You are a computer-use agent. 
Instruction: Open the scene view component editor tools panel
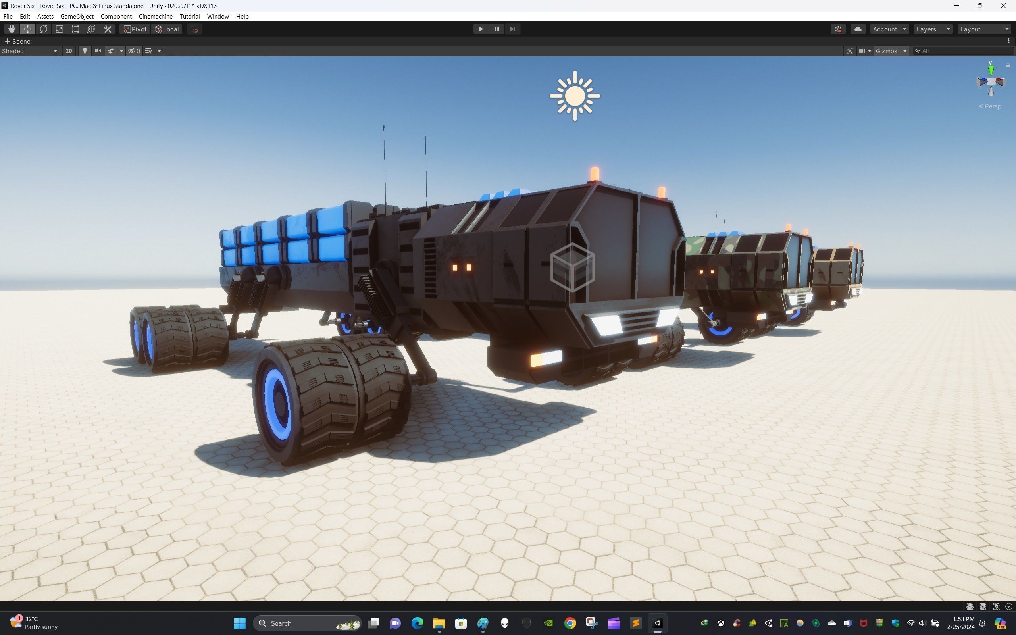coord(850,51)
